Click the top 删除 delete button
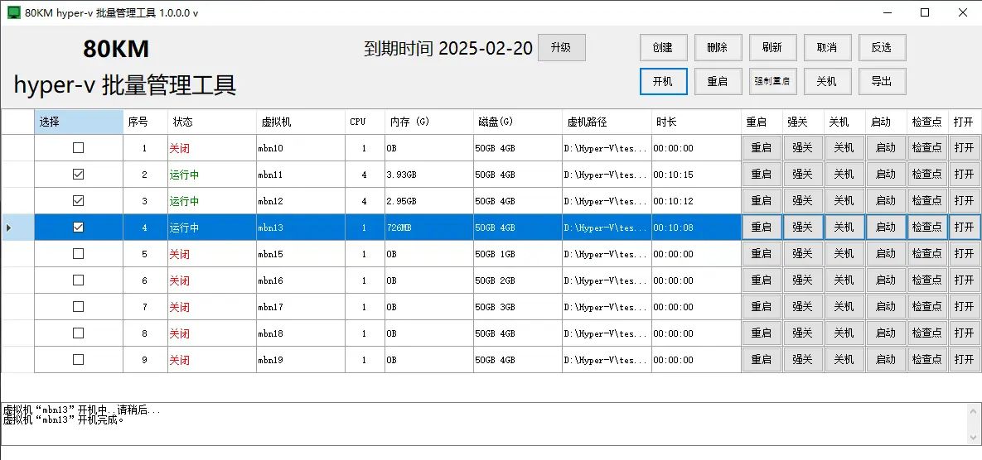 (718, 47)
